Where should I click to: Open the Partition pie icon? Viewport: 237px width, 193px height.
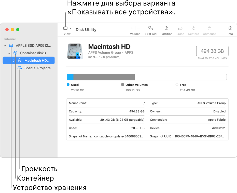(x=166, y=28)
